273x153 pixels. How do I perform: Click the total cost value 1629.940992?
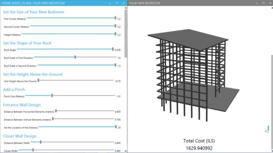[x=199, y=148]
